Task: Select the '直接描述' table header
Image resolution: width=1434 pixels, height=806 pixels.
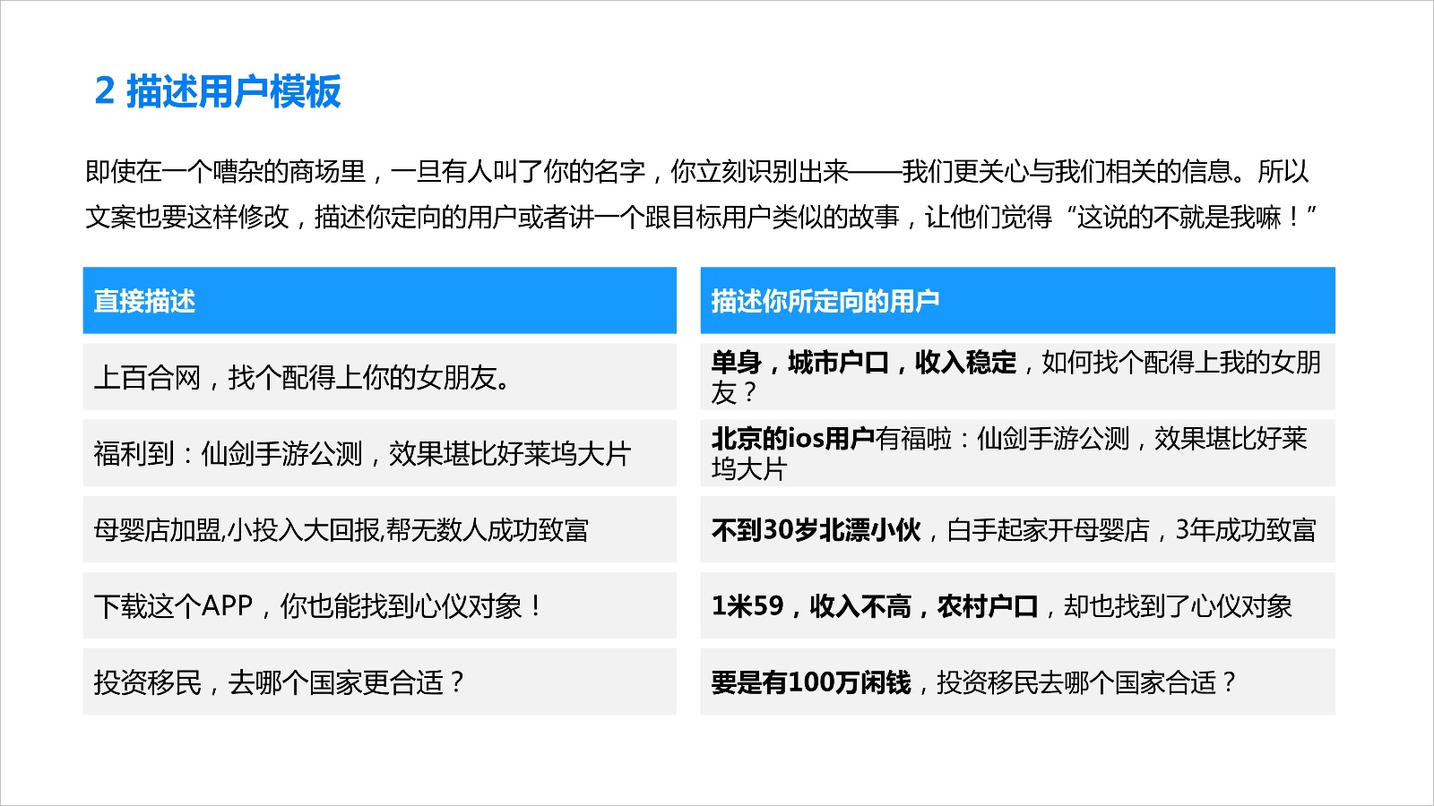Action: [x=380, y=301]
